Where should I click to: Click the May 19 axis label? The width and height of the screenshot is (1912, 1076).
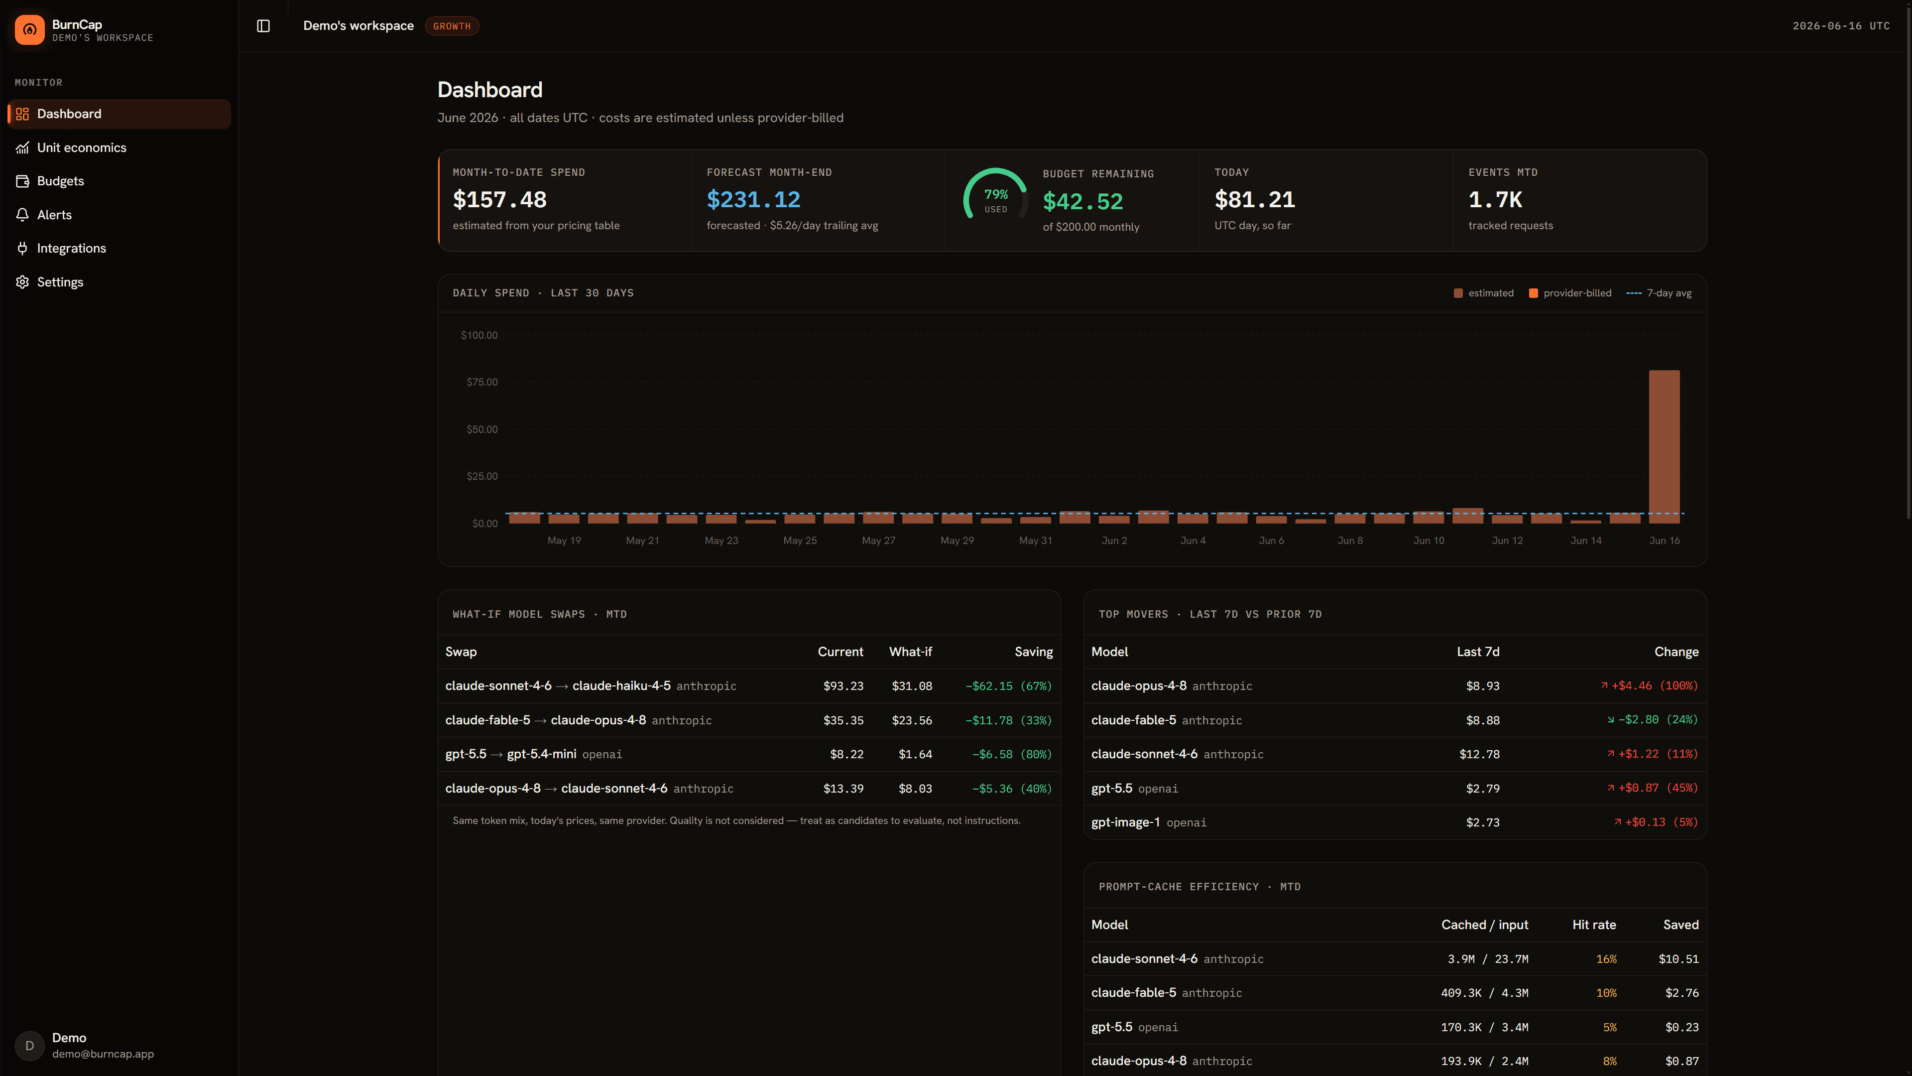[x=564, y=540]
